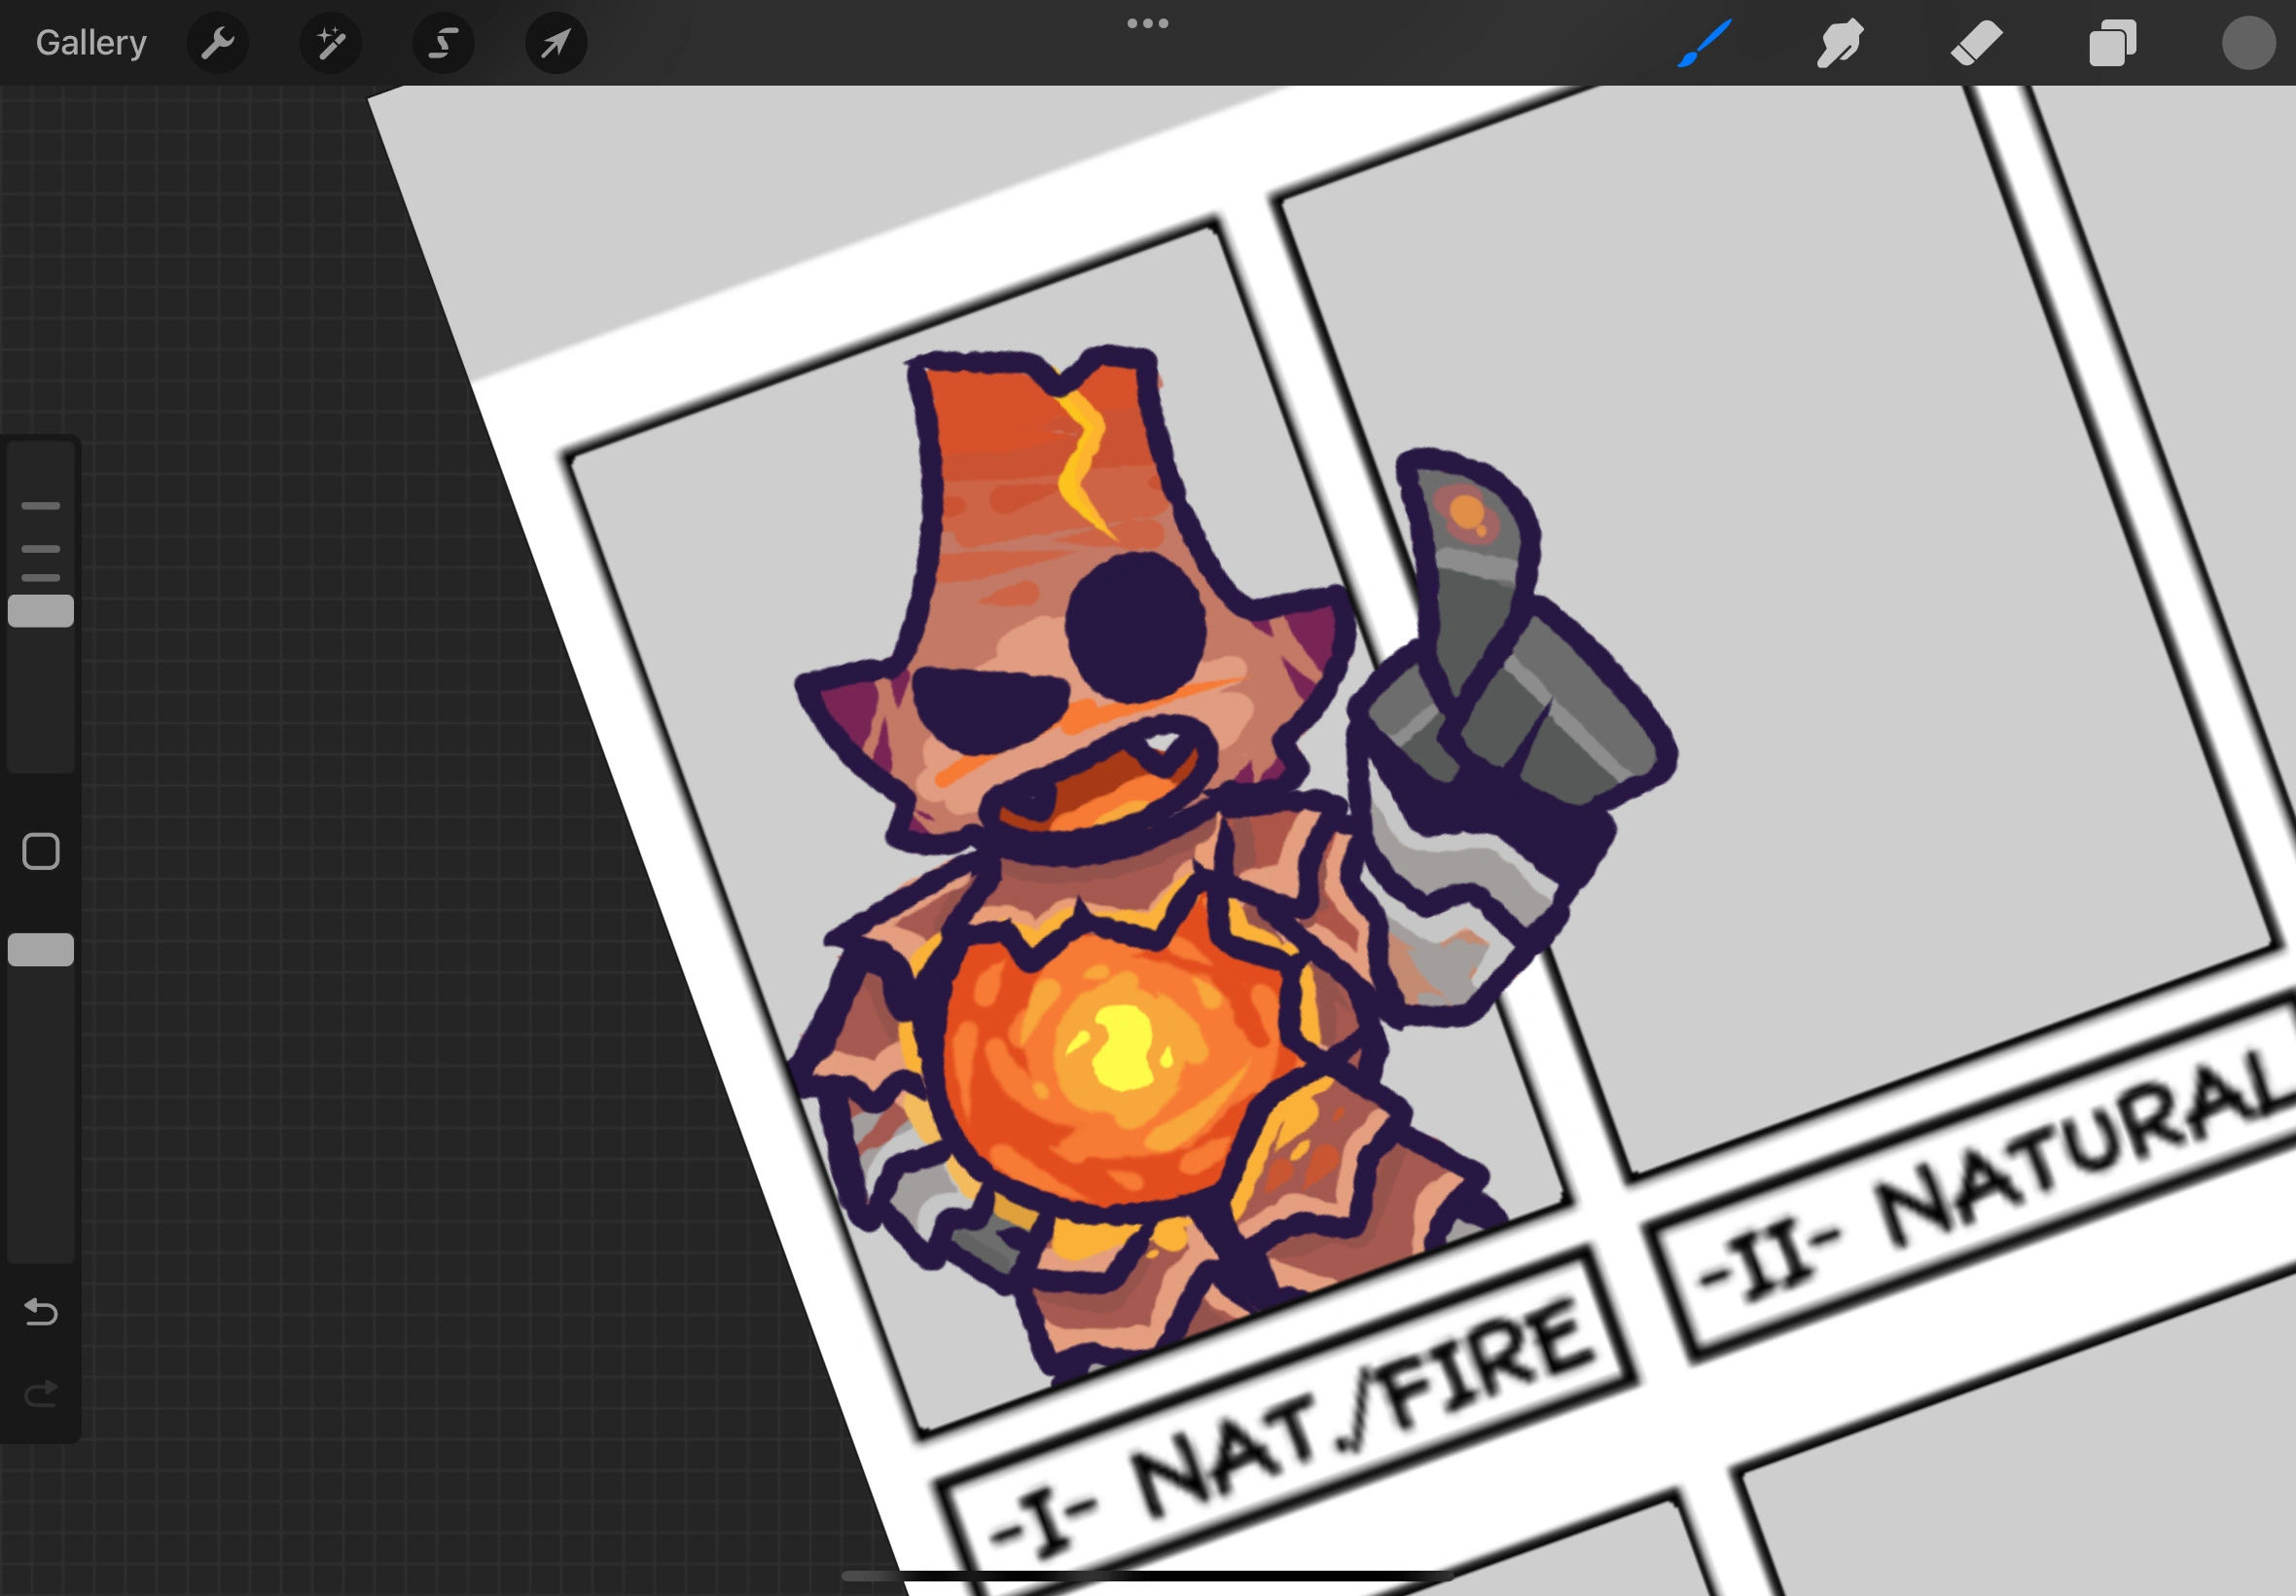Activate the Transform arrow tool

(x=556, y=43)
